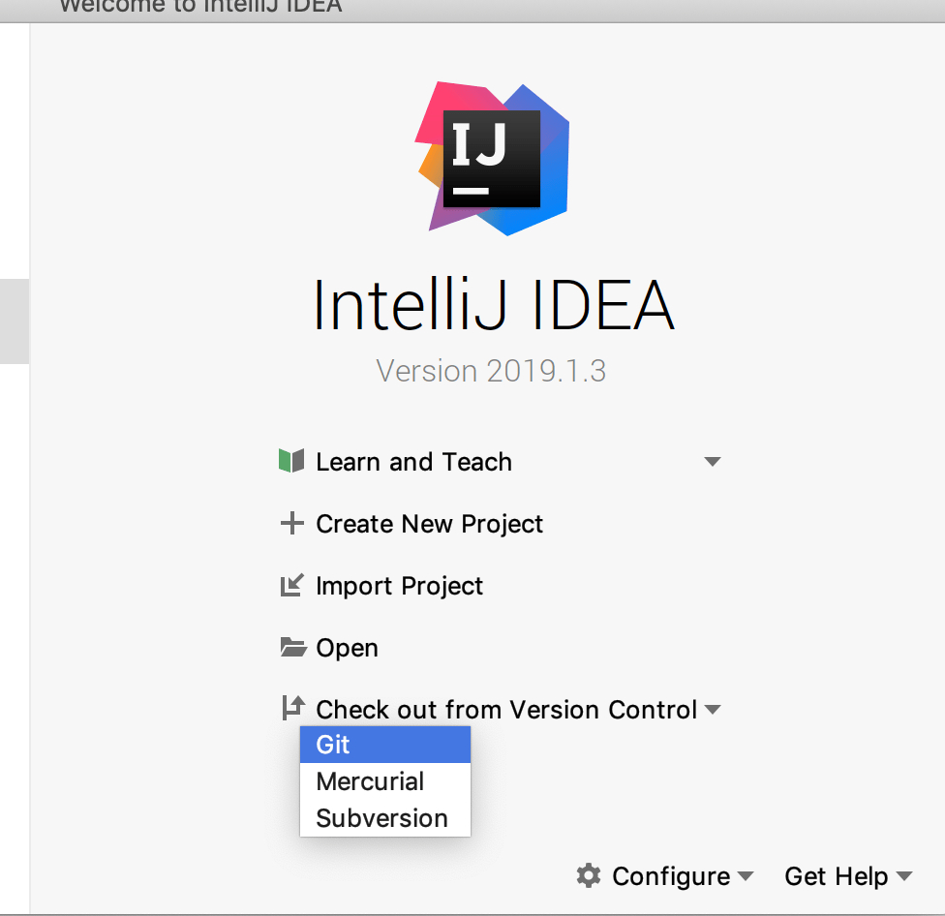
Task: Click Create New Project
Action: (429, 524)
